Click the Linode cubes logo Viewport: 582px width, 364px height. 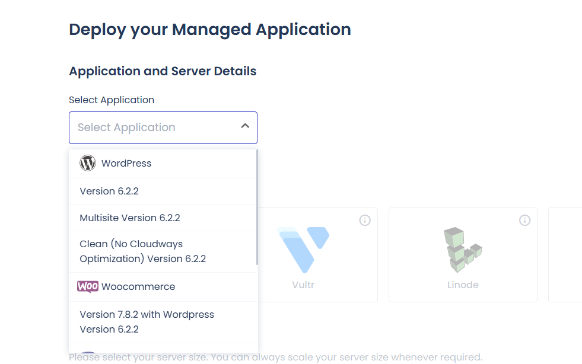click(x=463, y=250)
